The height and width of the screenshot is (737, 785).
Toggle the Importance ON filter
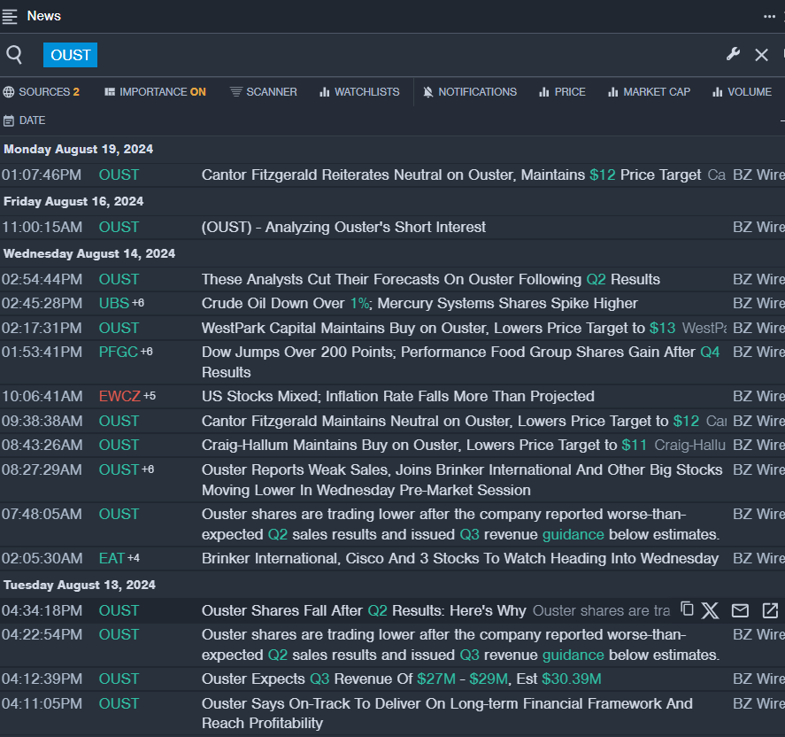tap(155, 92)
